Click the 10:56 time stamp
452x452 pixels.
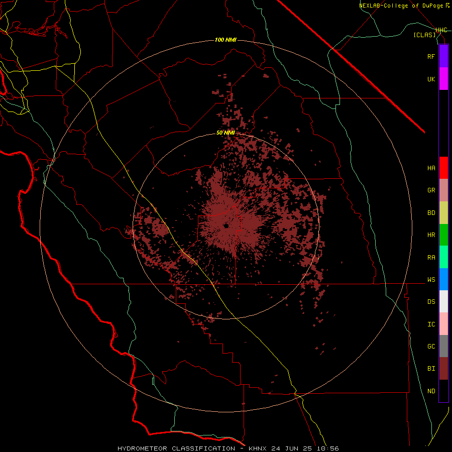[327, 448]
